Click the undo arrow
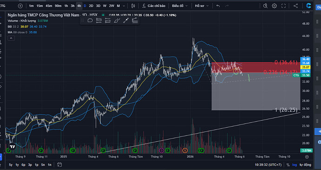This screenshot has width=321, height=170. tap(218, 6)
